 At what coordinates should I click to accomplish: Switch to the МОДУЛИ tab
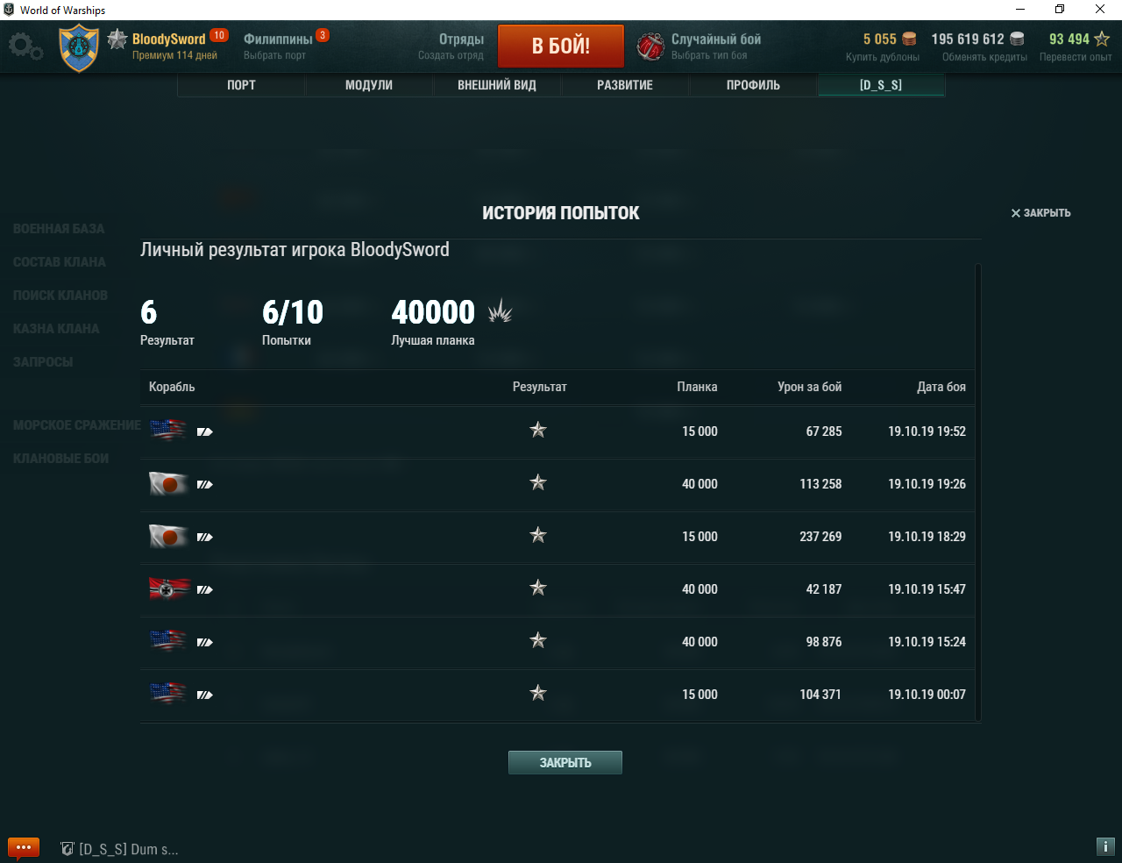click(x=369, y=85)
